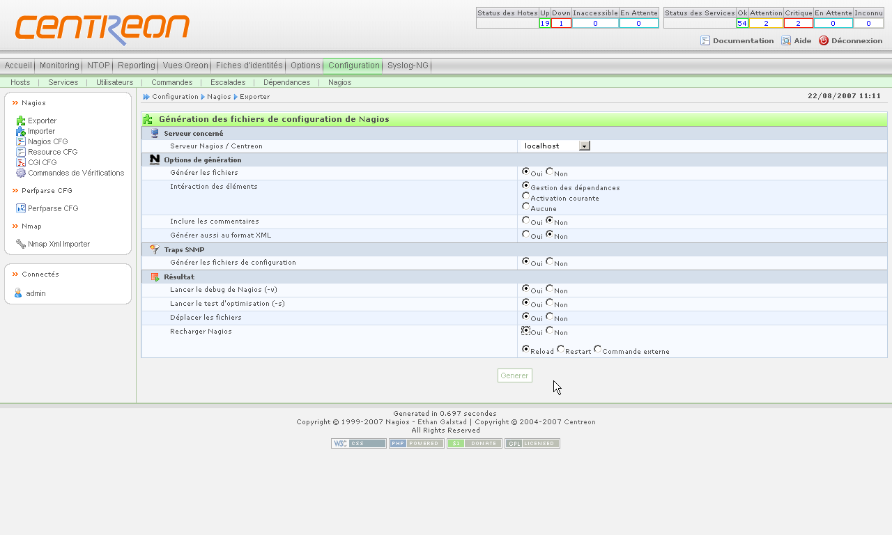Click the Configuration breadcrumb link
Image resolution: width=892 pixels, height=535 pixels.
(x=175, y=97)
